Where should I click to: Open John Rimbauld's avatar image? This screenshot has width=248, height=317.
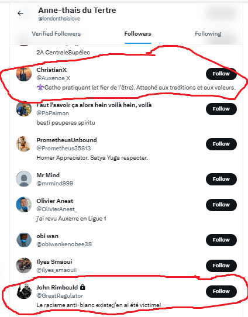coord(24,291)
